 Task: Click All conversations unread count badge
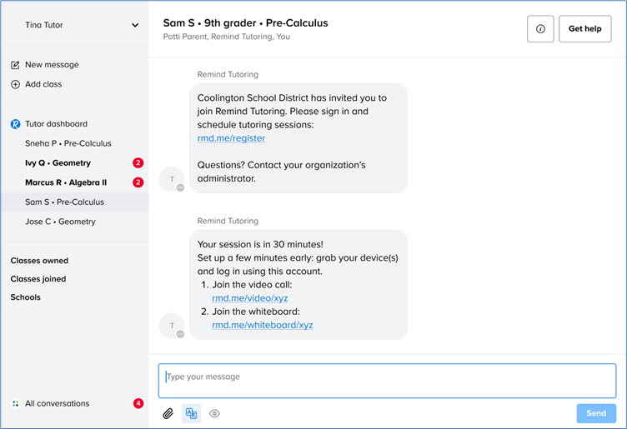click(x=138, y=403)
